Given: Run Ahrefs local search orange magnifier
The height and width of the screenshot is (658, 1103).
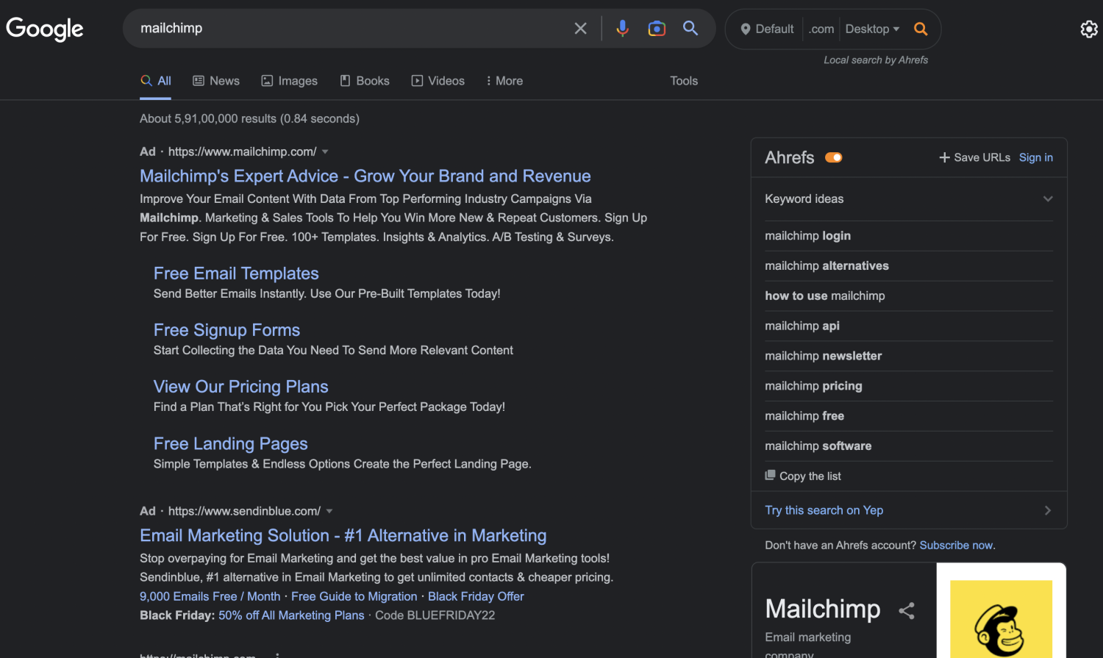Looking at the screenshot, I should tap(921, 29).
